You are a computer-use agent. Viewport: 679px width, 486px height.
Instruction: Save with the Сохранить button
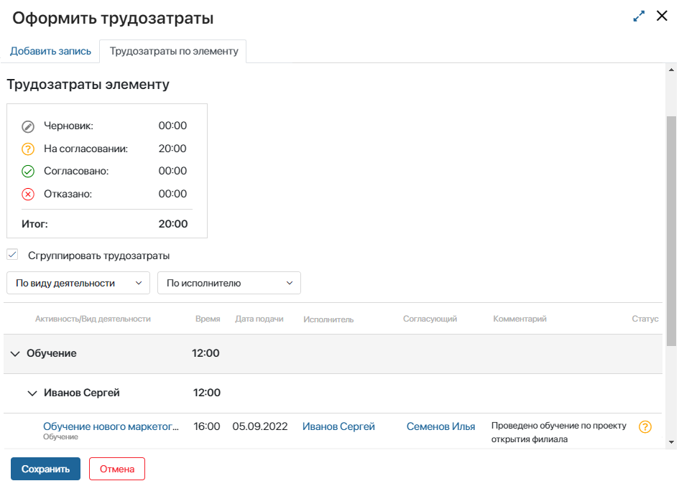click(45, 469)
